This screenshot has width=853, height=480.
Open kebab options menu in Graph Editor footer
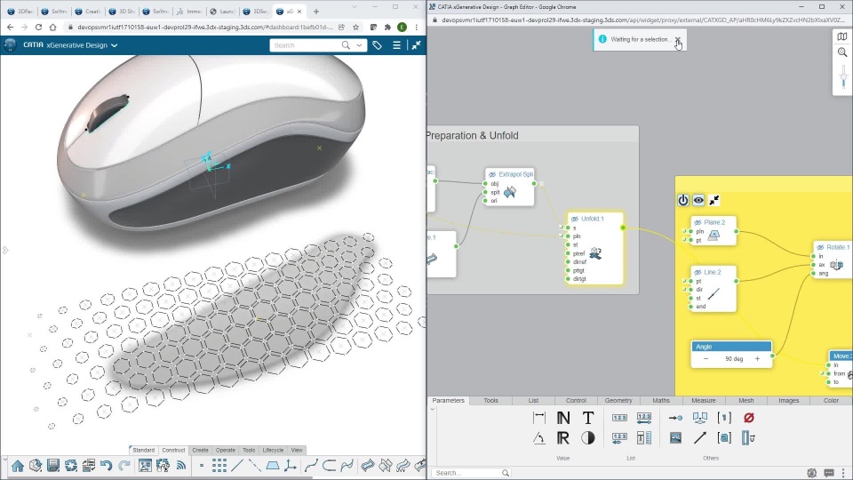coord(843,473)
